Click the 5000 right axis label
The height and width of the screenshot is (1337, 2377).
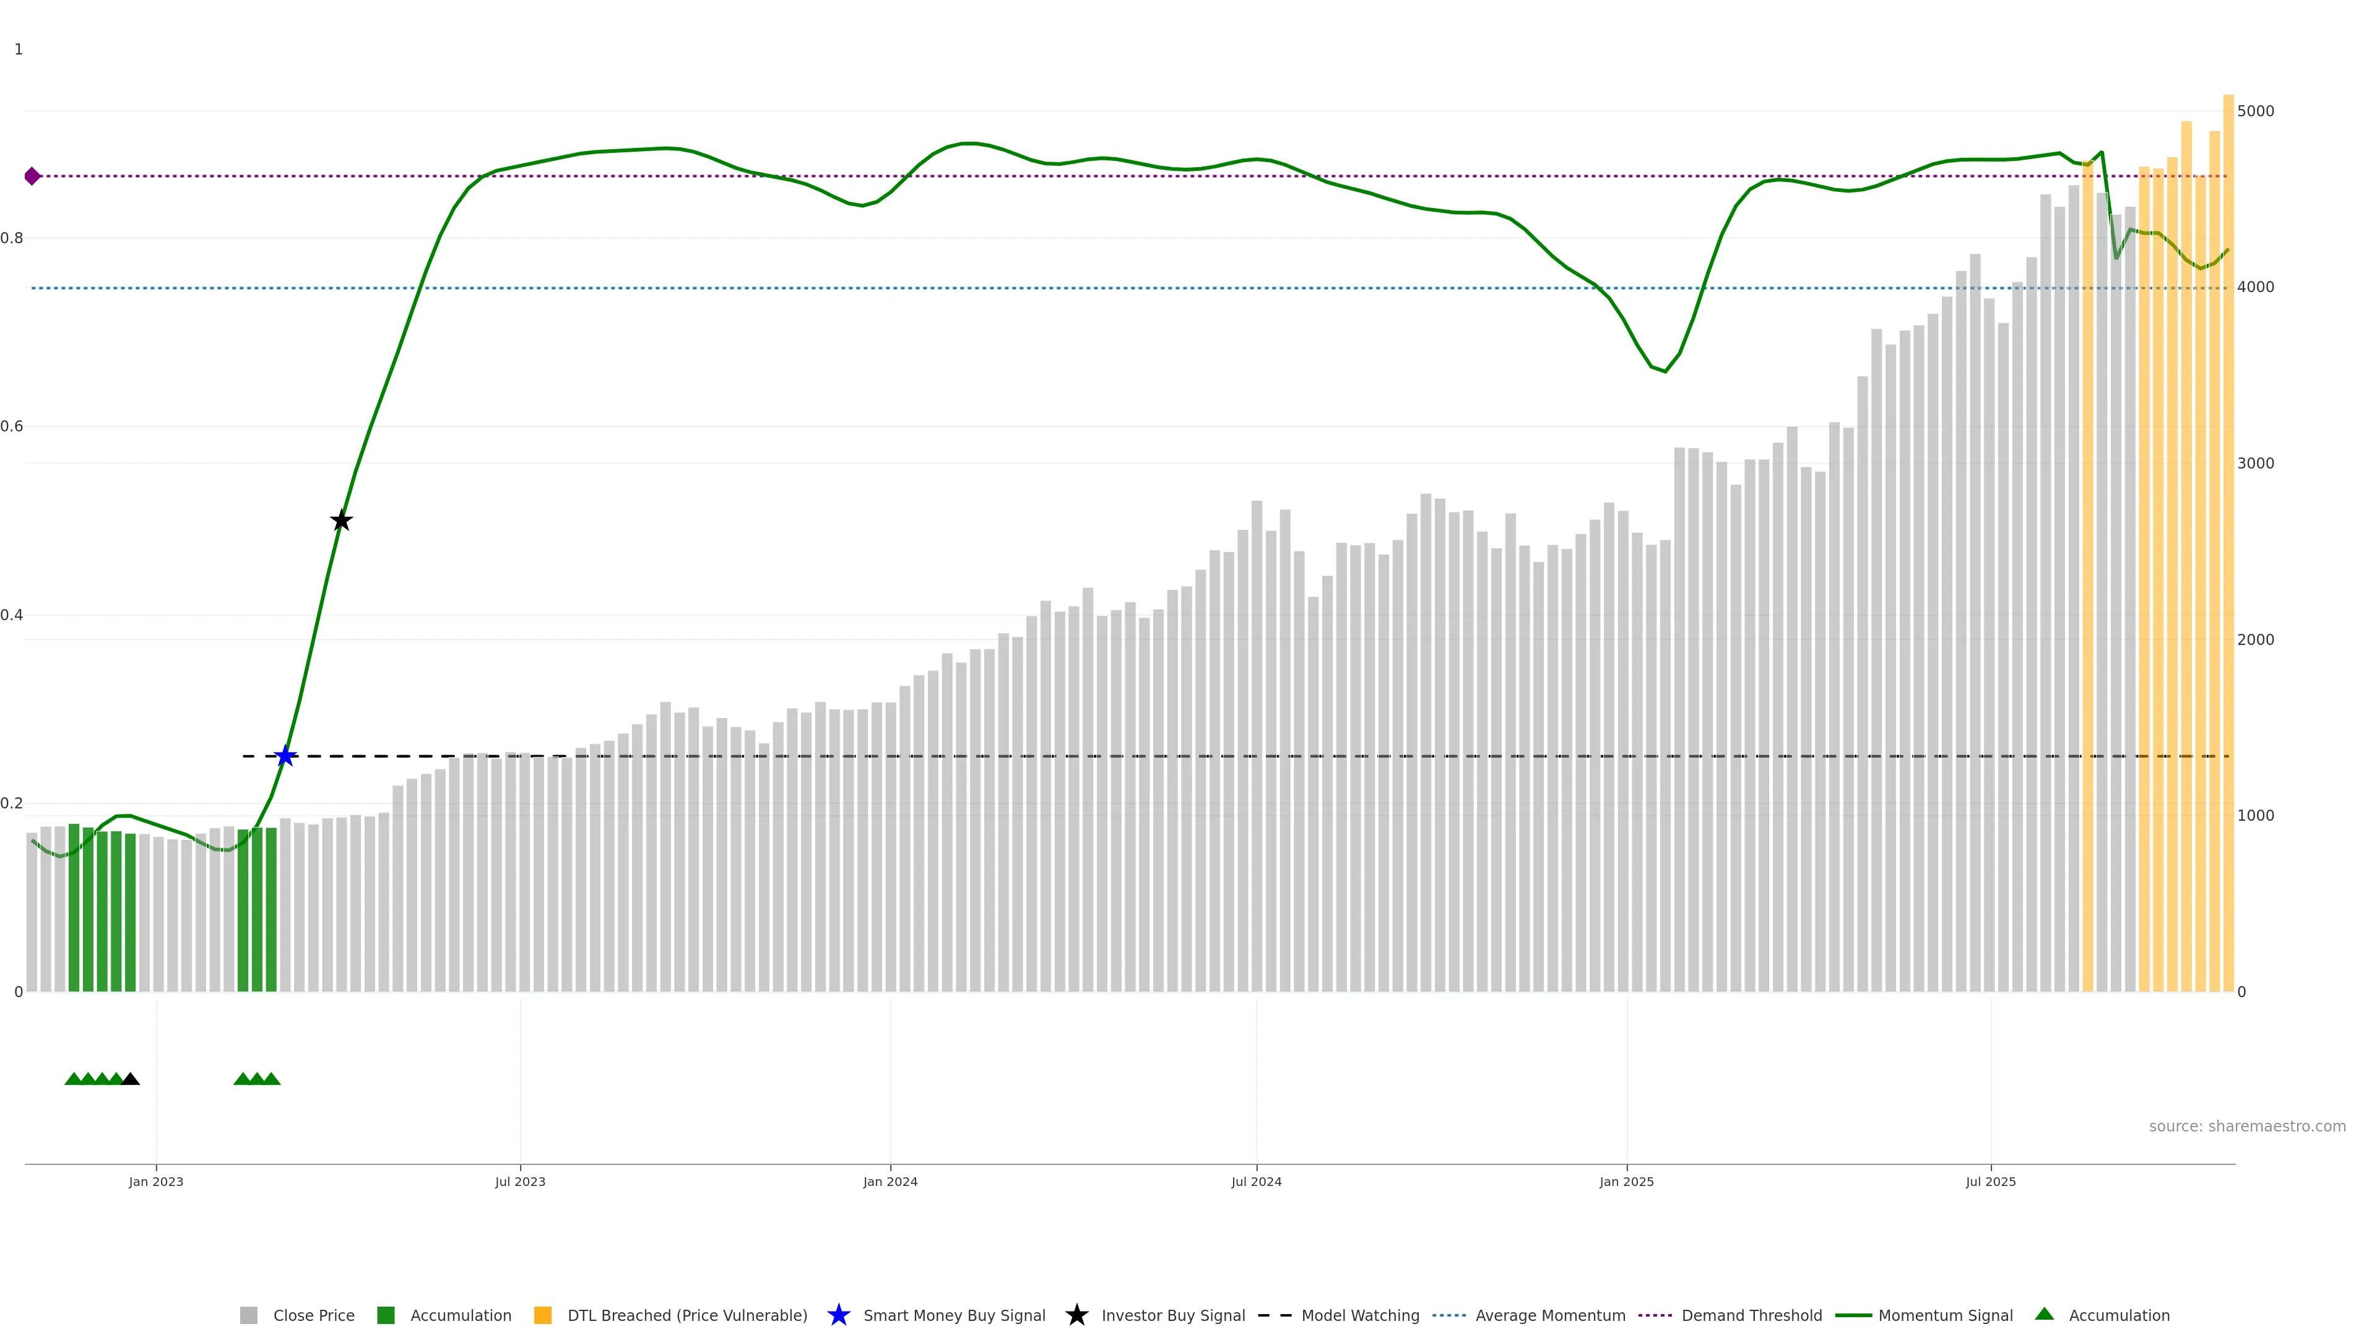(x=2255, y=111)
